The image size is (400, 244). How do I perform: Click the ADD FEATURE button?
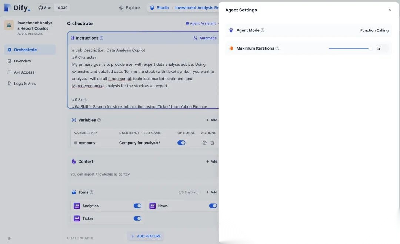tap(146, 236)
